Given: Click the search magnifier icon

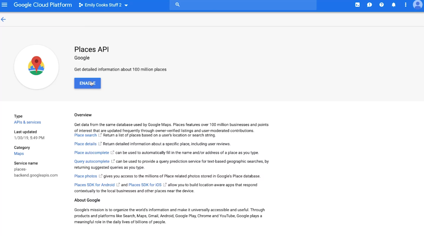Looking at the screenshot, I should pos(178,5).
